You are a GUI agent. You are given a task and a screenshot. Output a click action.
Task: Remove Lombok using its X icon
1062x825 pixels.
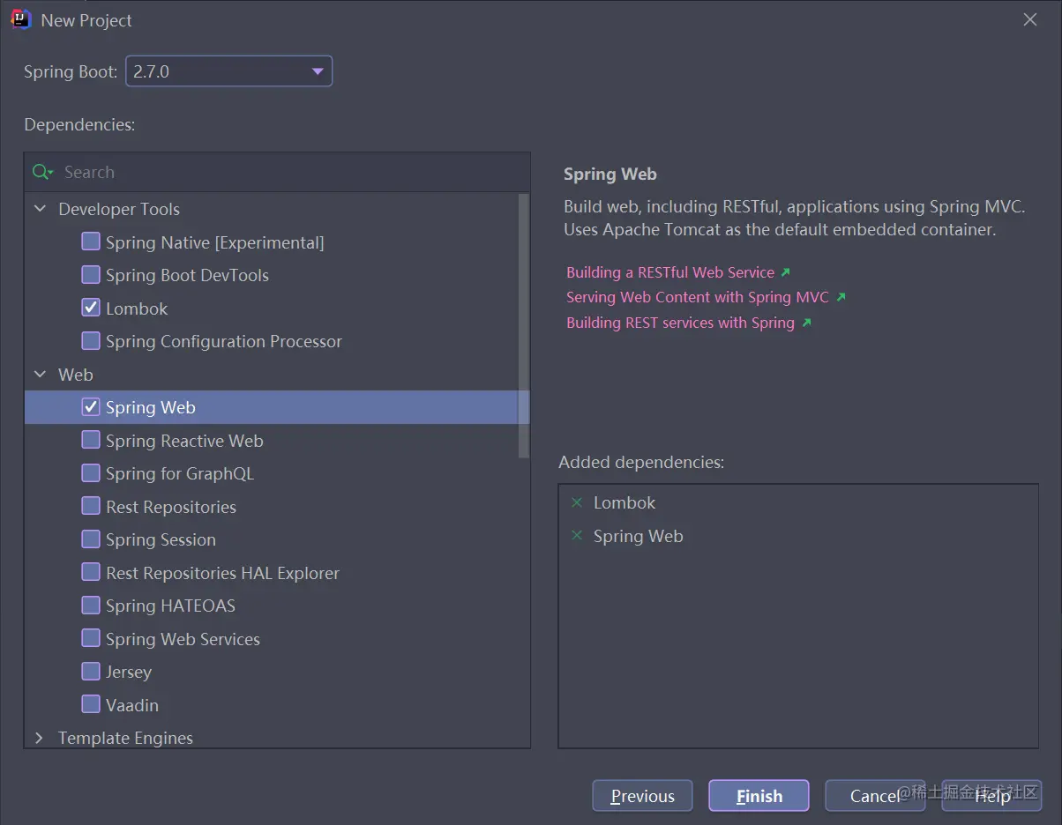[577, 502]
